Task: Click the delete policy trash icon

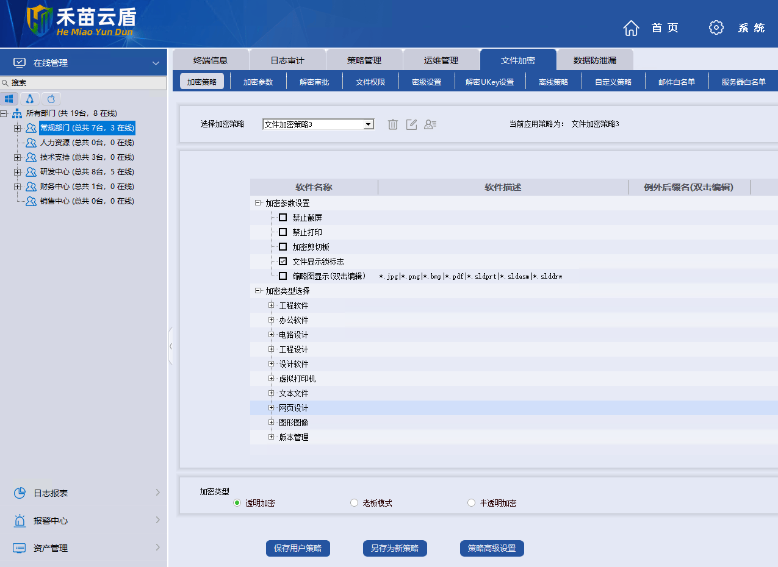Action: (393, 124)
